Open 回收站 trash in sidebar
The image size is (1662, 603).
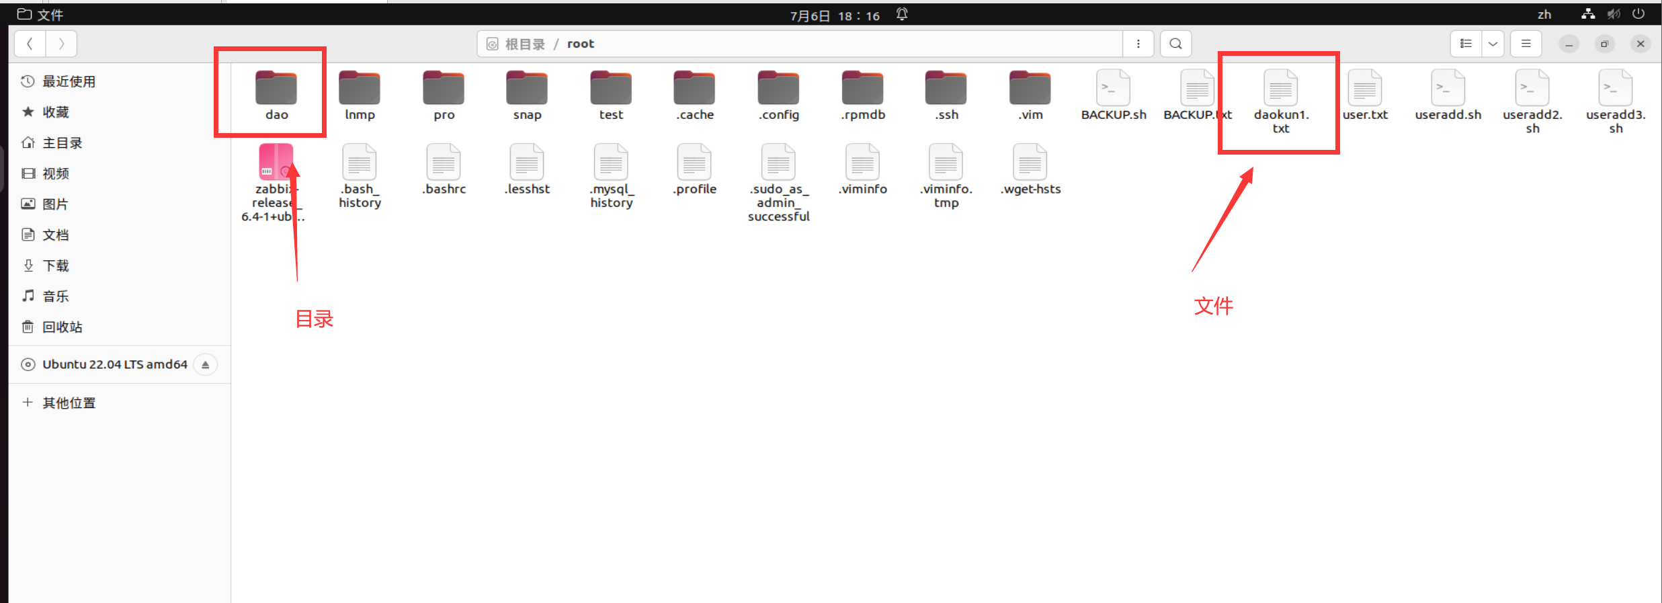120,327
